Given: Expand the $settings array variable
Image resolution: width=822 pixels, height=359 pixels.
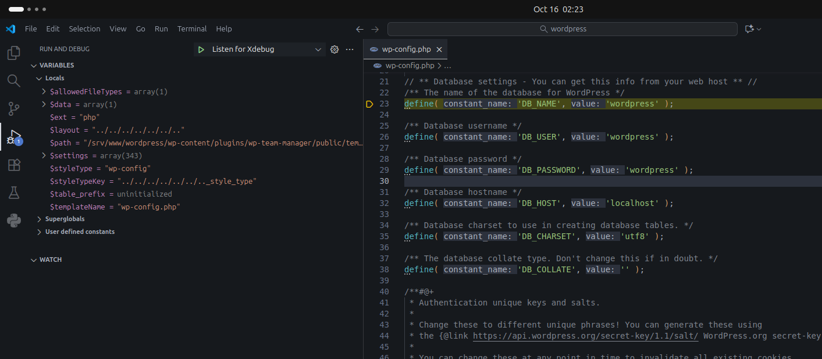Looking at the screenshot, I should pos(44,156).
